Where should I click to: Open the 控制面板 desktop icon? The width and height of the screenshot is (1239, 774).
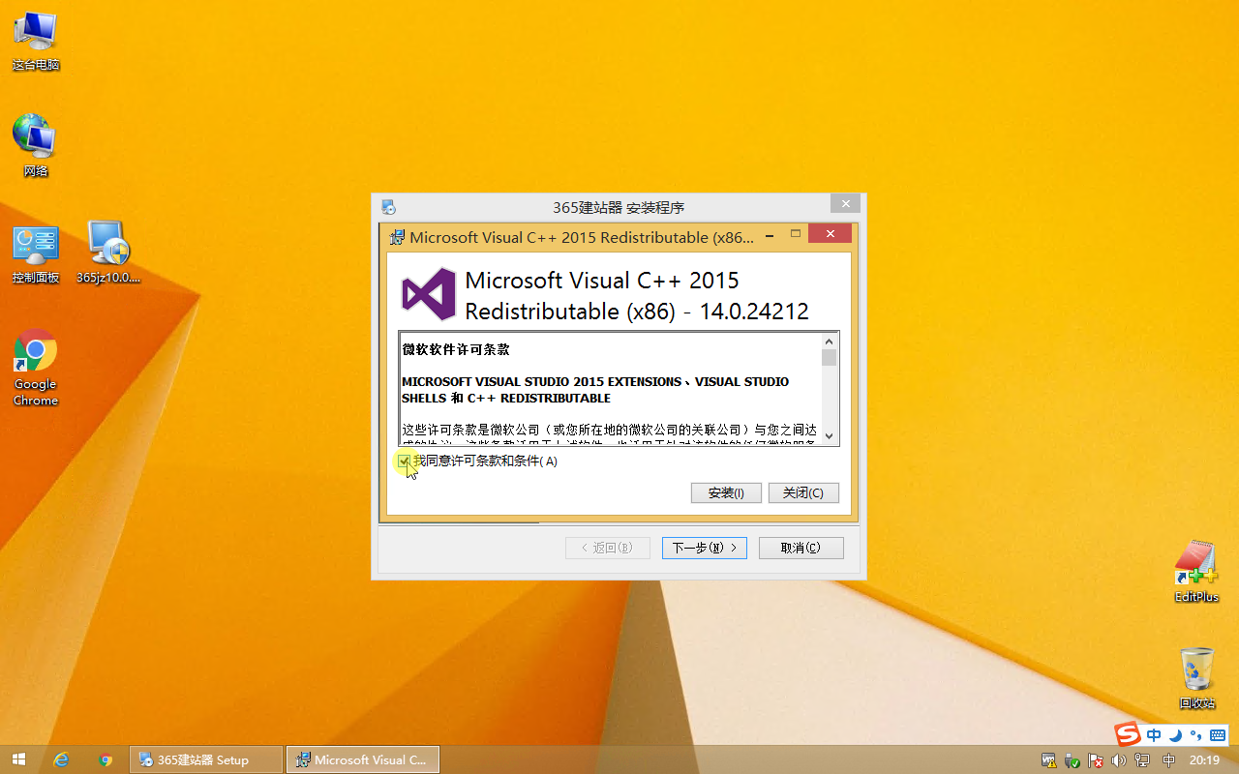coord(36,253)
